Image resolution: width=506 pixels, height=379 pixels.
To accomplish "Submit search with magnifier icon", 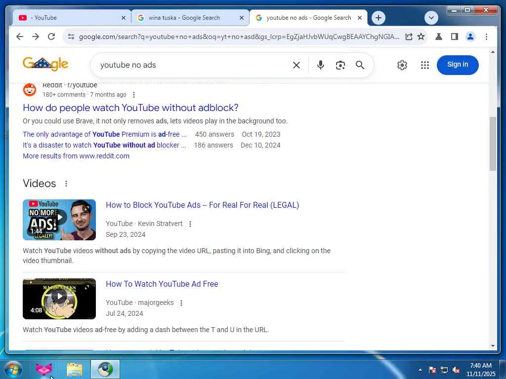I will coord(360,65).
